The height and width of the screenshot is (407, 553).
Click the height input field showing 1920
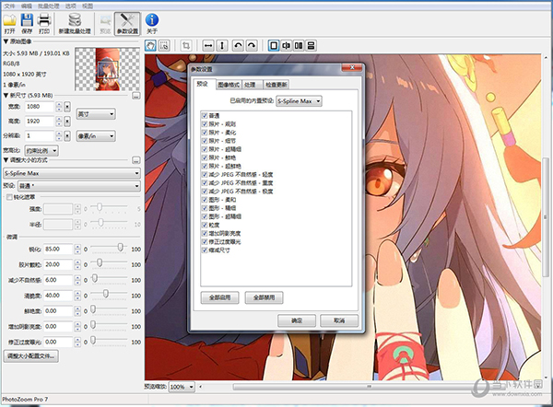[40, 122]
